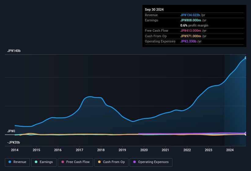This screenshot has width=251, height=171.
Task: Select the 2016 x-axis label
Action: click(58, 150)
